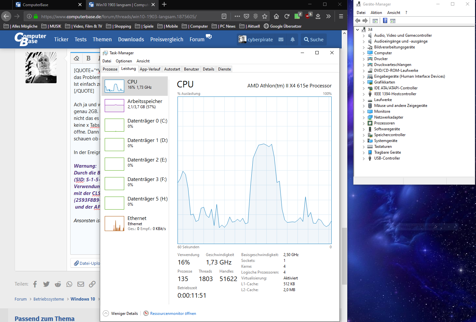Select Datenträger 0 (C:) performance item

(135, 125)
